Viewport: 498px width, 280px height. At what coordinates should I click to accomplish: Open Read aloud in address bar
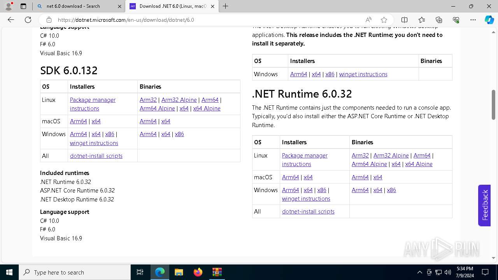coord(368,20)
